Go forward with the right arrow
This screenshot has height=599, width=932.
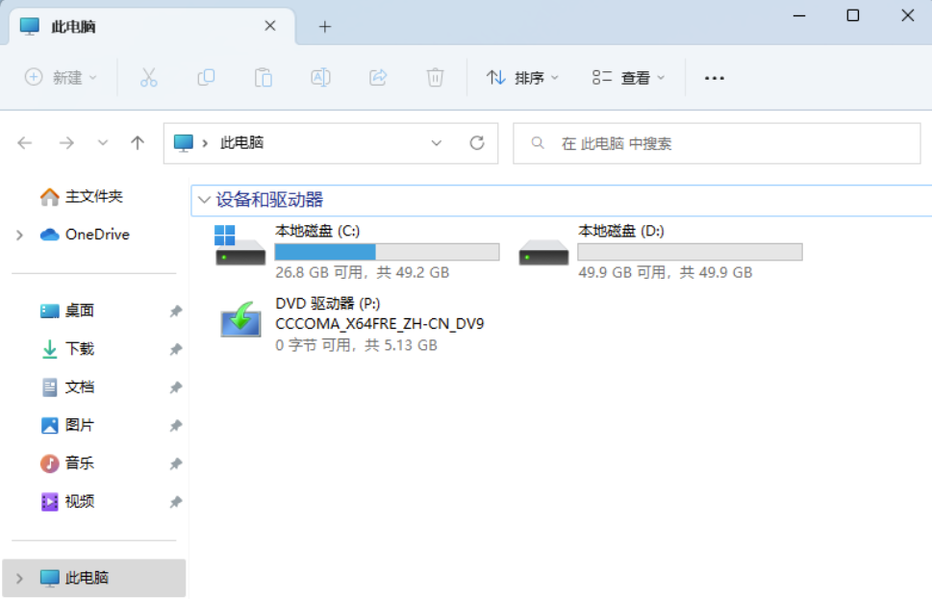click(66, 142)
